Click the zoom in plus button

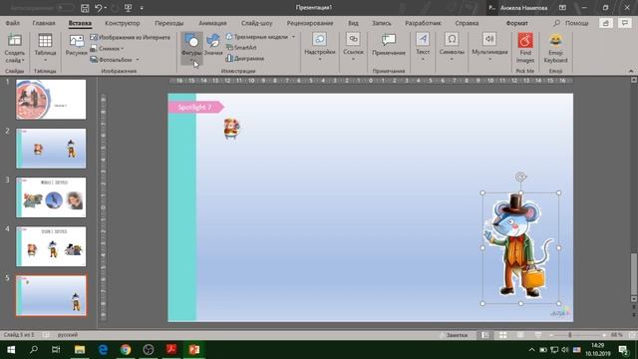coord(604,335)
